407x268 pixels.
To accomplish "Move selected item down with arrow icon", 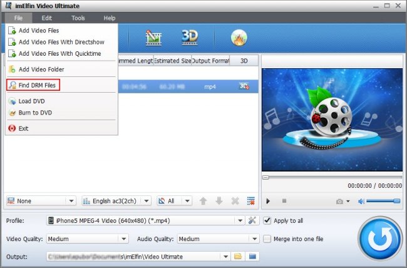I will point(219,201).
